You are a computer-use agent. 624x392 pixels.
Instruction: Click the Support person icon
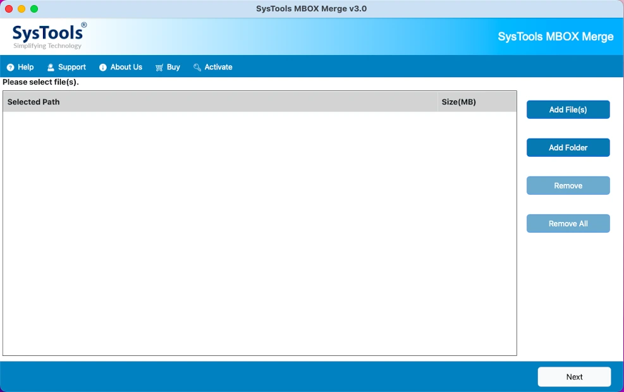pos(51,67)
